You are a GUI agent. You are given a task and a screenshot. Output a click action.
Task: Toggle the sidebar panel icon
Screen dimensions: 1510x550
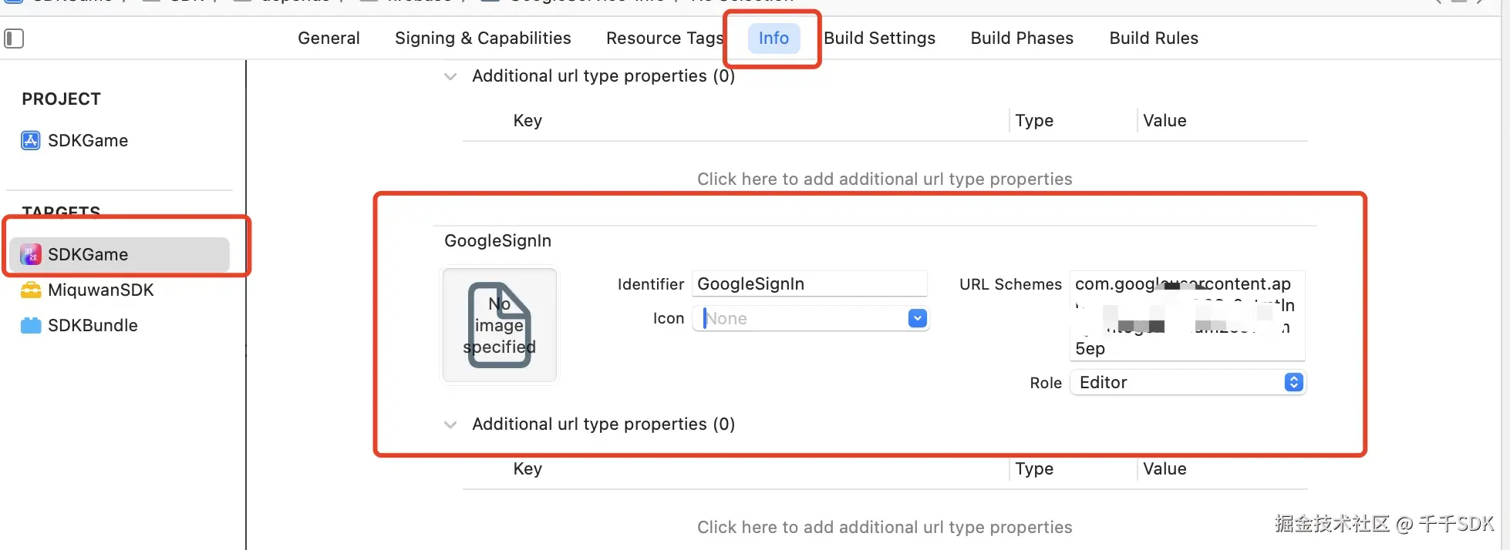click(14, 39)
